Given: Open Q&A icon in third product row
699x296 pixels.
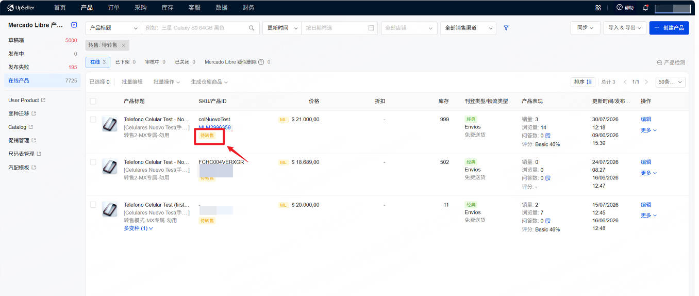Looking at the screenshot, I should (548, 221).
